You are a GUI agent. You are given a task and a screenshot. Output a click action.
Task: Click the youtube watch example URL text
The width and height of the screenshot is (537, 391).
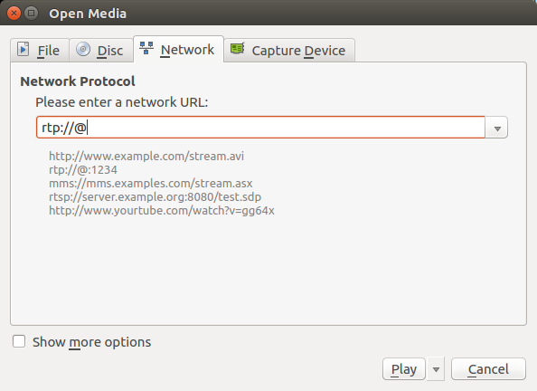162,211
